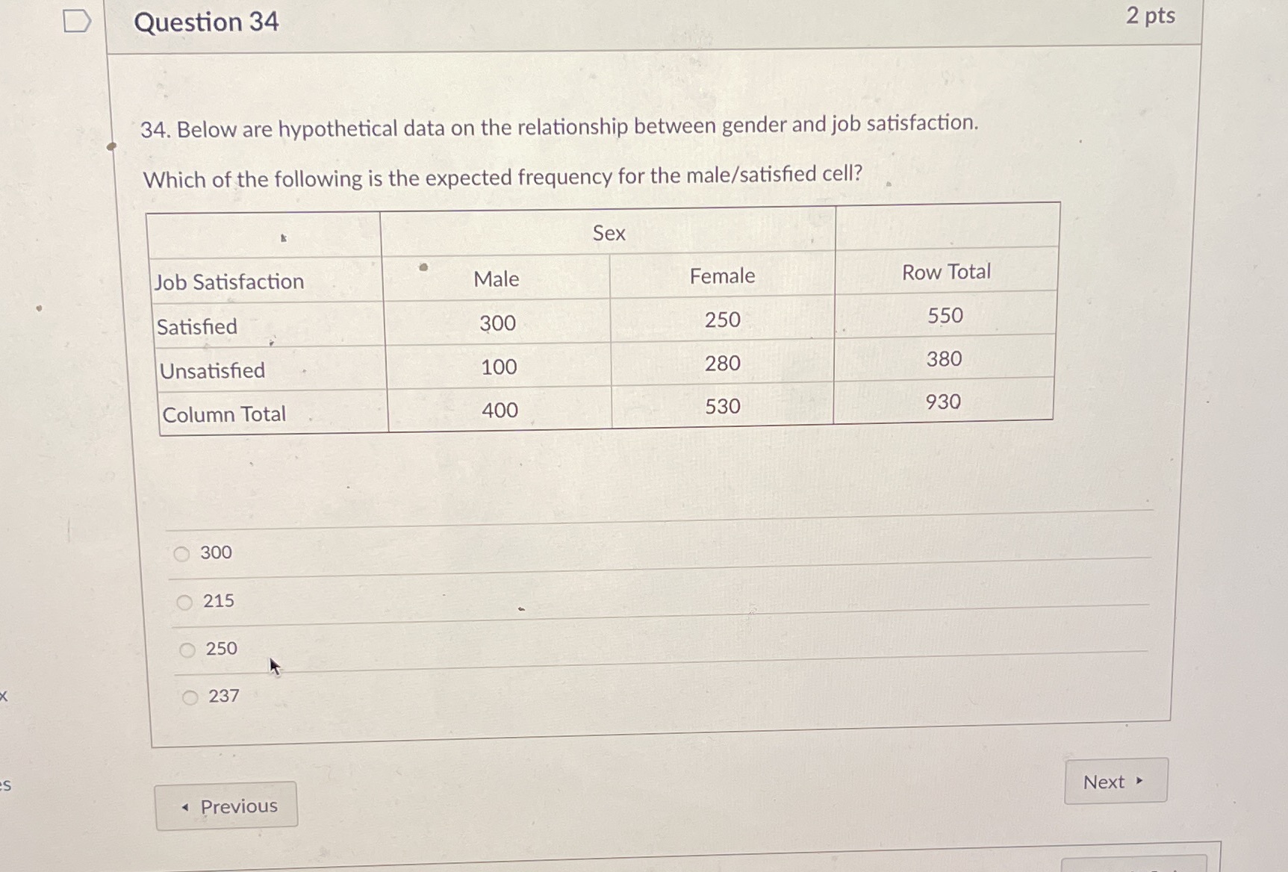1288x872 pixels.
Task: Select the 237 answer radio button
Action: [190, 698]
